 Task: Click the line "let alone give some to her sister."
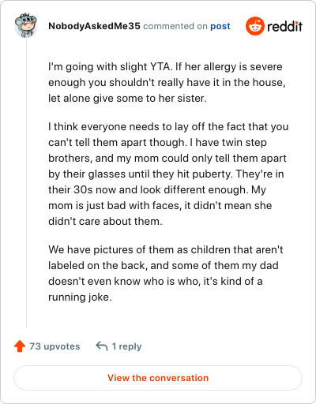[127, 98]
